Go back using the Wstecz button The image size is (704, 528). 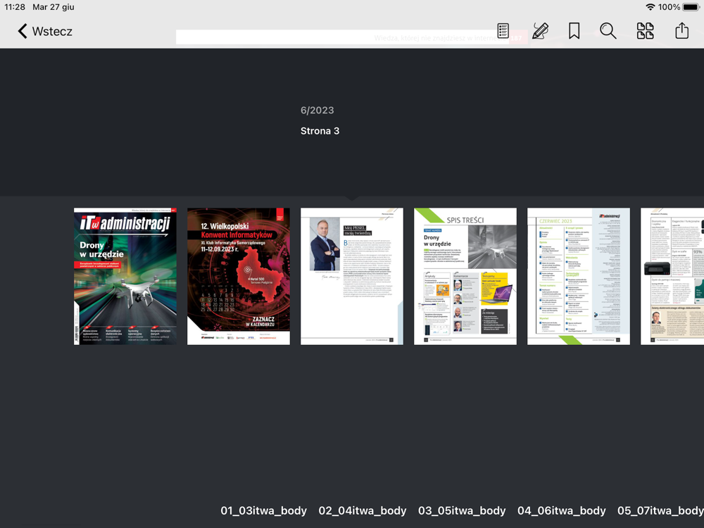[x=45, y=32]
